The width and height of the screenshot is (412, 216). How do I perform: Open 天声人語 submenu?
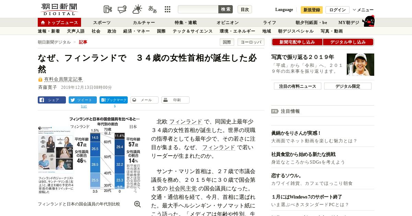[x=76, y=31]
